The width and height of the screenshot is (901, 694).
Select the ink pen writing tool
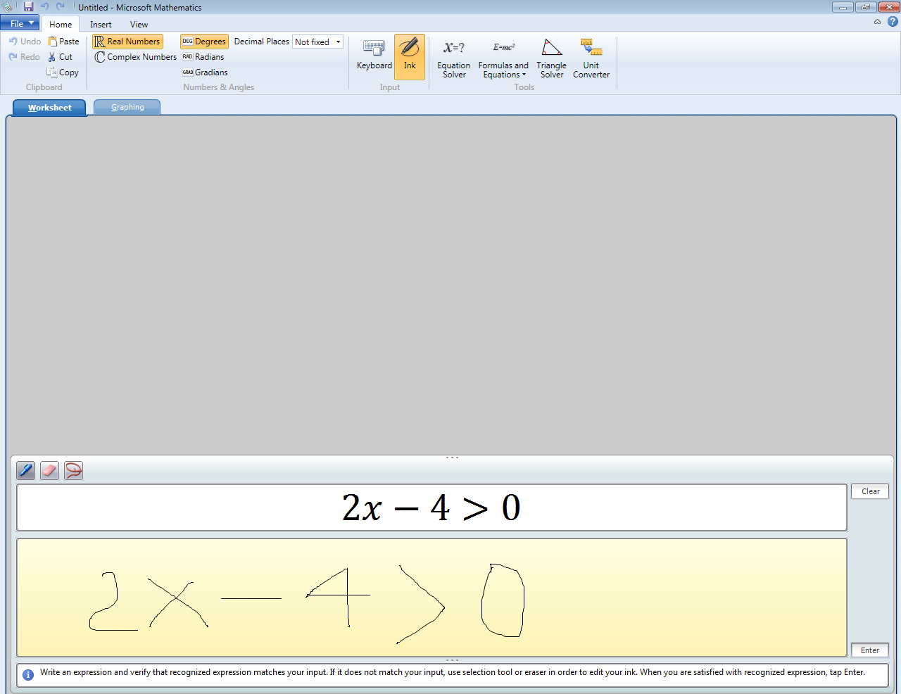(25, 470)
